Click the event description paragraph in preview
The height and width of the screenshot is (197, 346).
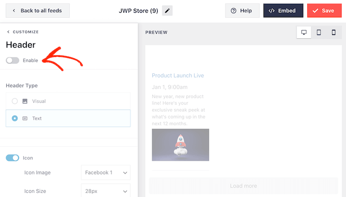point(179,110)
